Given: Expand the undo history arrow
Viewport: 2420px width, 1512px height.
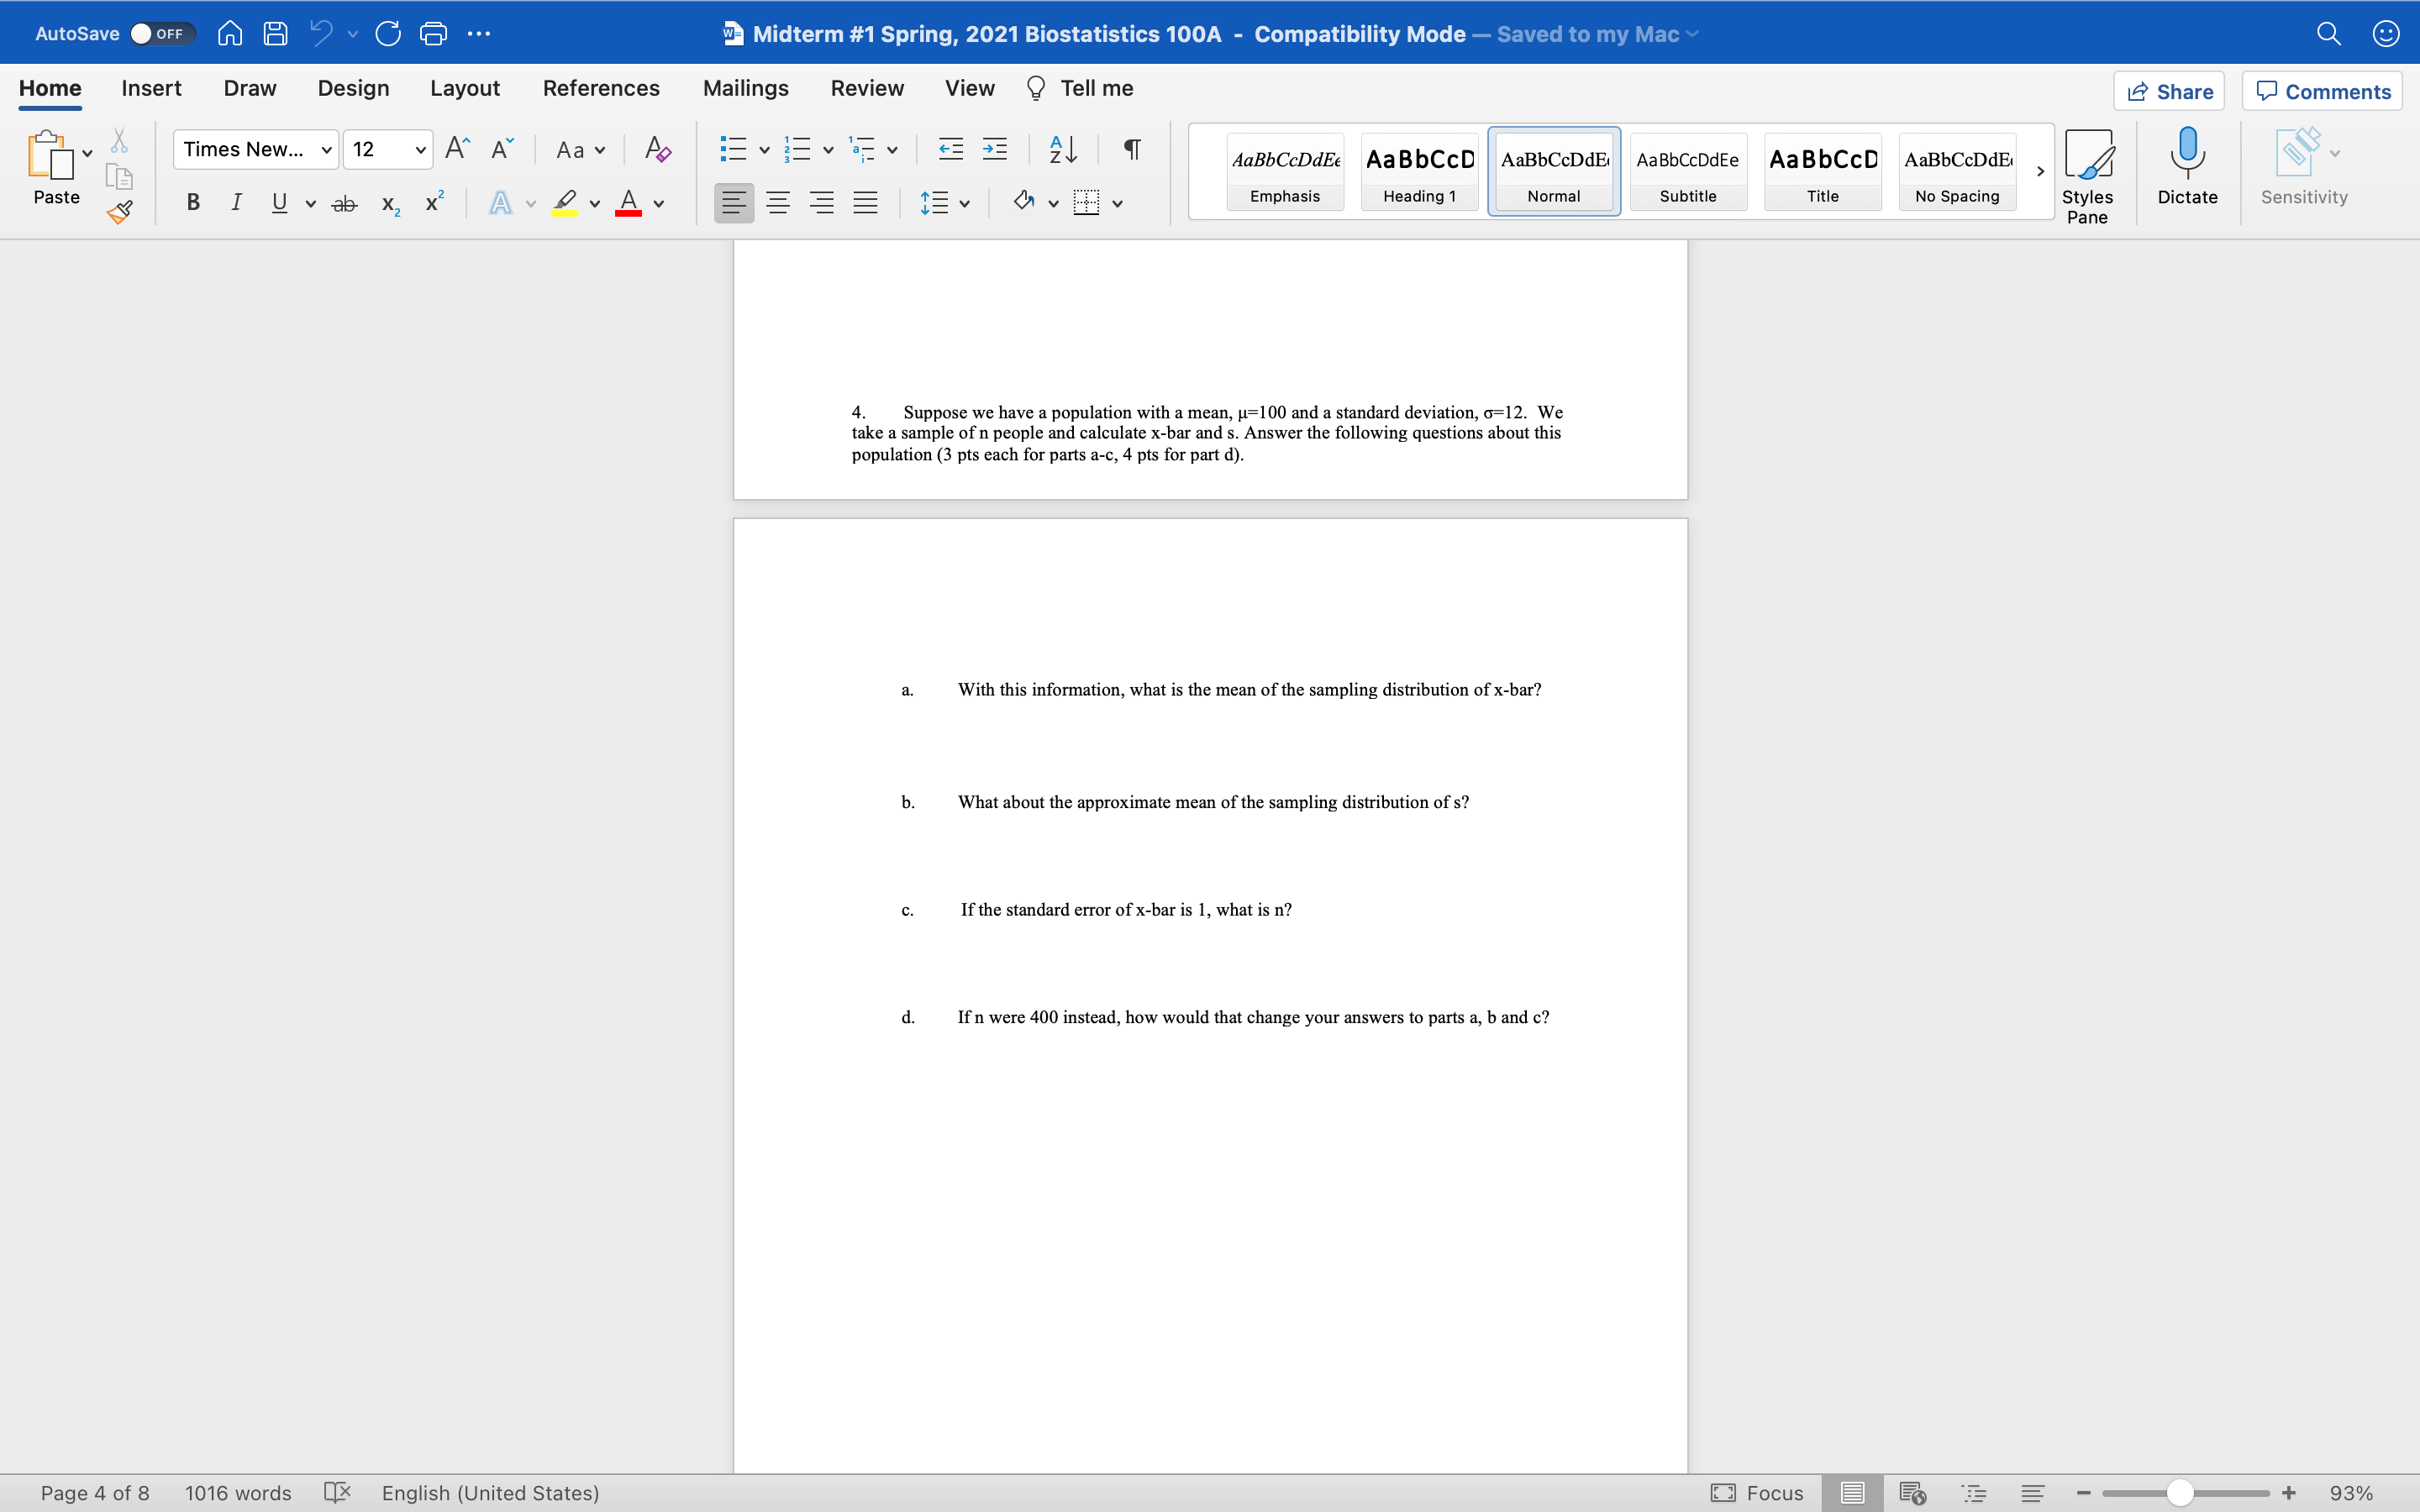Looking at the screenshot, I should [x=353, y=34].
